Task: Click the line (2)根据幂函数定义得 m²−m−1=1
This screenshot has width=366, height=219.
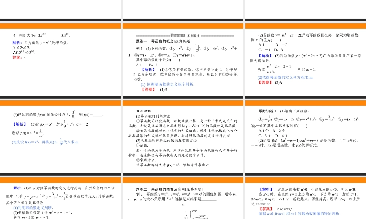Action: coord(43,212)
